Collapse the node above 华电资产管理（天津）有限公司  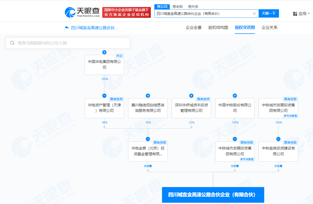pyautogui.click(x=104, y=96)
